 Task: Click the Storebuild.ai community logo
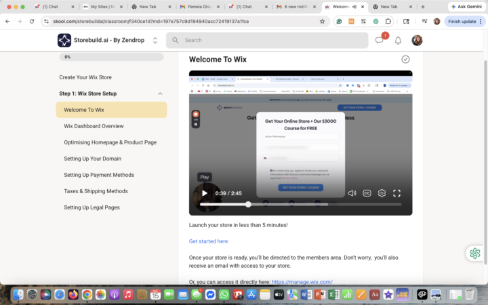pos(64,40)
